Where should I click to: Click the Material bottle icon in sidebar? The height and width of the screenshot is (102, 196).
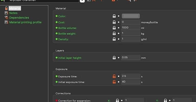[6, 8]
